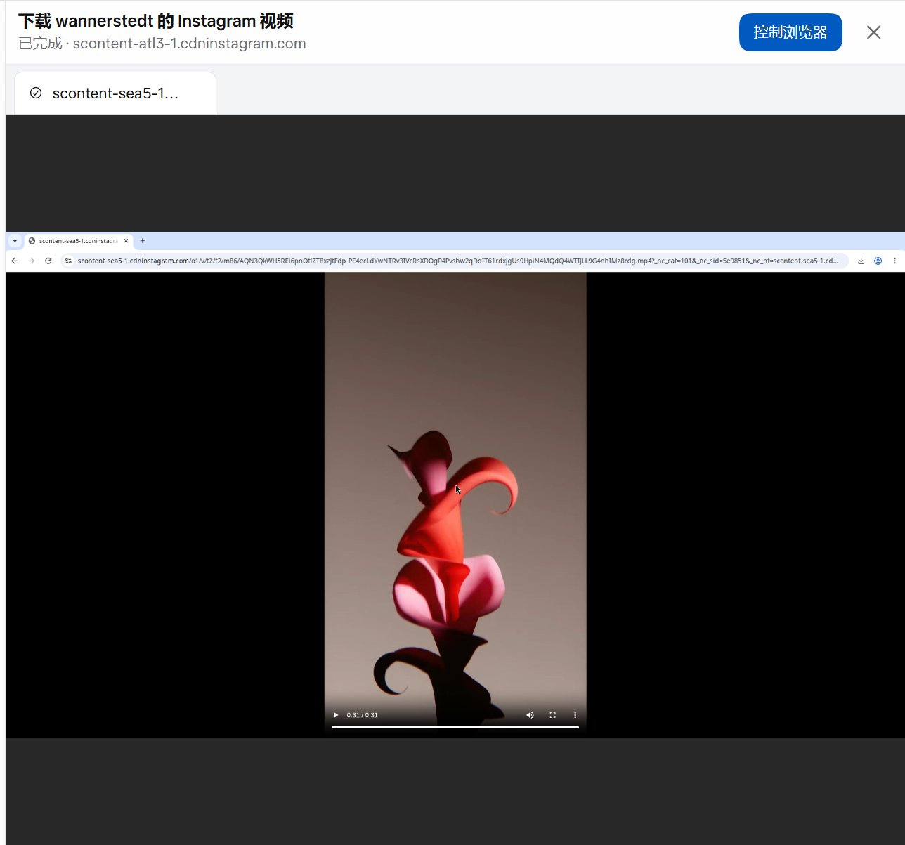Reload the page with the refresh icon

pos(48,261)
